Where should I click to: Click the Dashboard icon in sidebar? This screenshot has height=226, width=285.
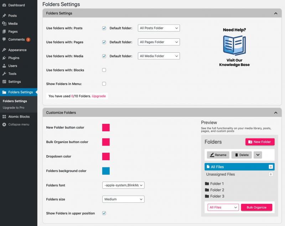[x=4, y=5]
